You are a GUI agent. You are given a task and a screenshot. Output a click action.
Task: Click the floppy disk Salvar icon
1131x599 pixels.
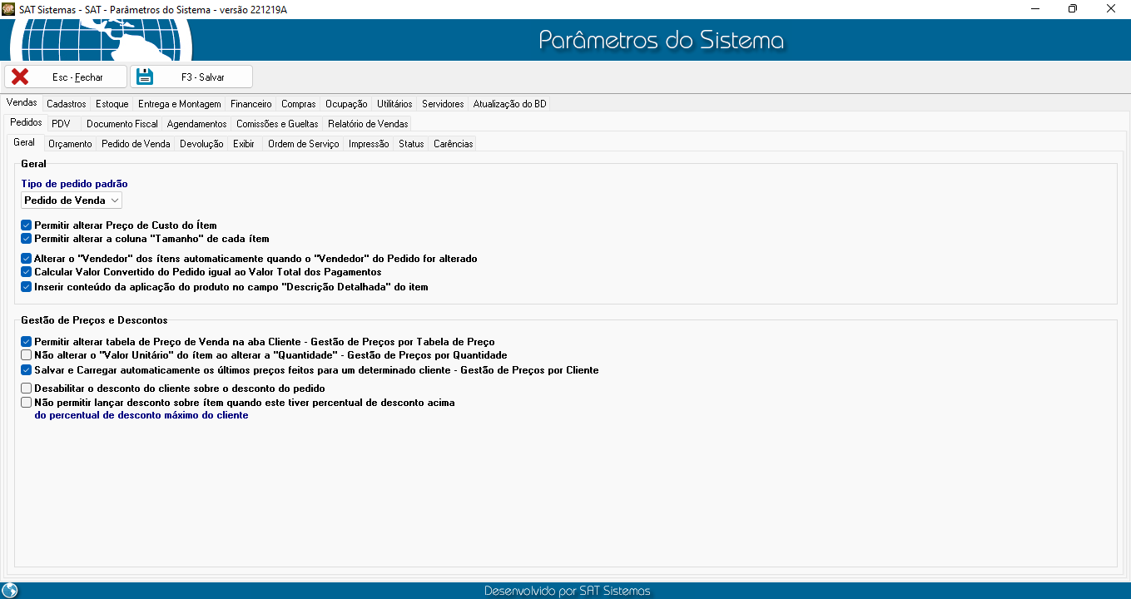click(x=145, y=77)
